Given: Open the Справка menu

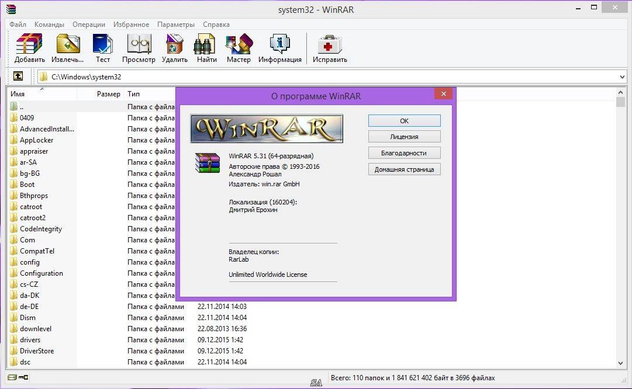Looking at the screenshot, I should coord(216,24).
